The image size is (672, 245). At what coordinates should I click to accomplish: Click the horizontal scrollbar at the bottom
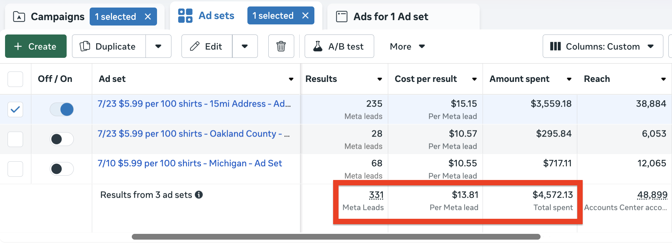pyautogui.click(x=336, y=237)
